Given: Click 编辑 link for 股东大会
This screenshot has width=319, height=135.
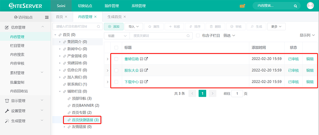Looking at the screenshot, I should (x=310, y=70).
